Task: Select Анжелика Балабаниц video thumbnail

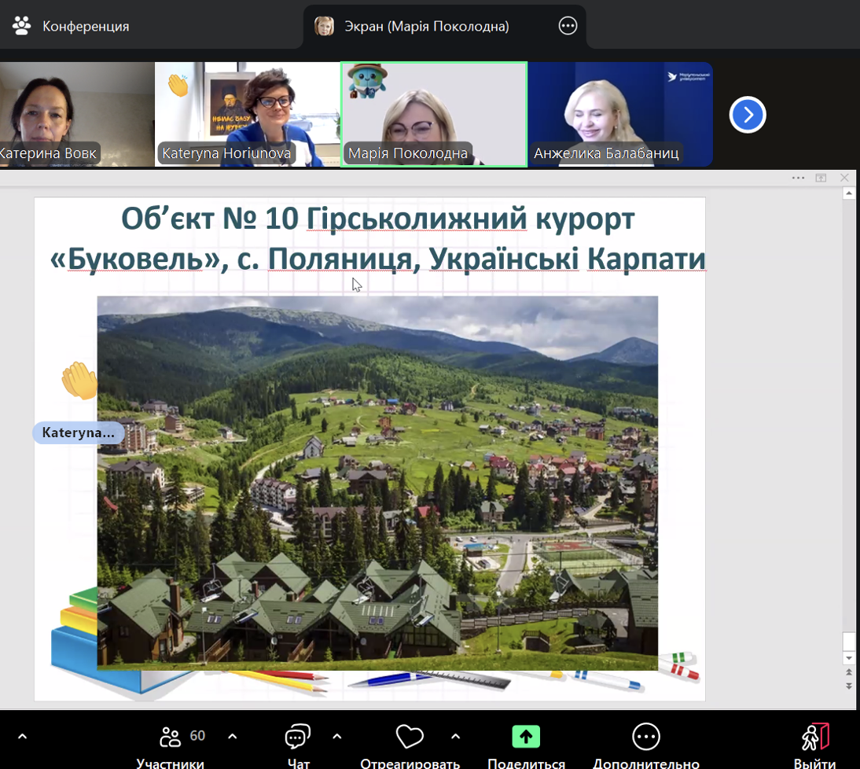Action: 620,114
